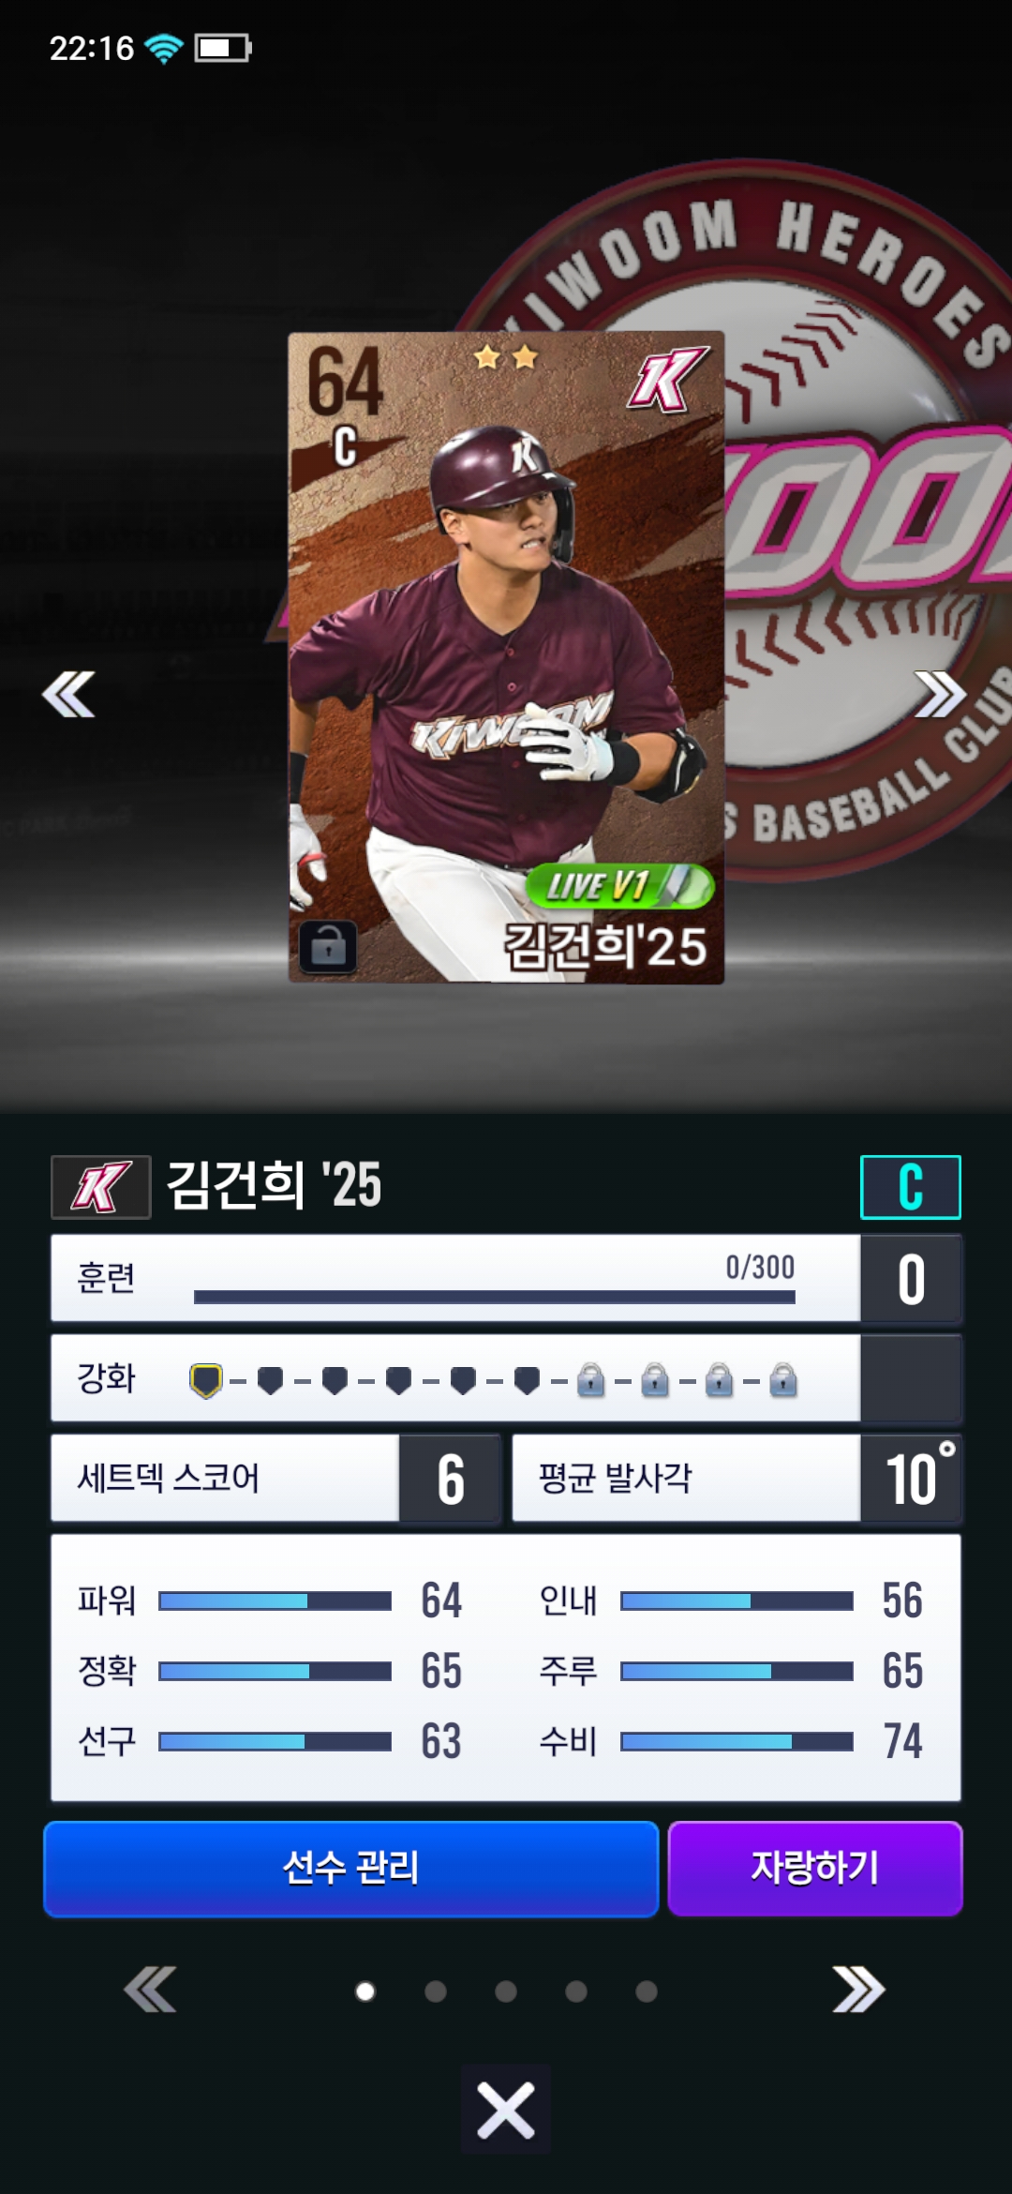Select the third page indicator dot
Image resolution: width=1012 pixels, height=2194 pixels.
[x=506, y=1991]
